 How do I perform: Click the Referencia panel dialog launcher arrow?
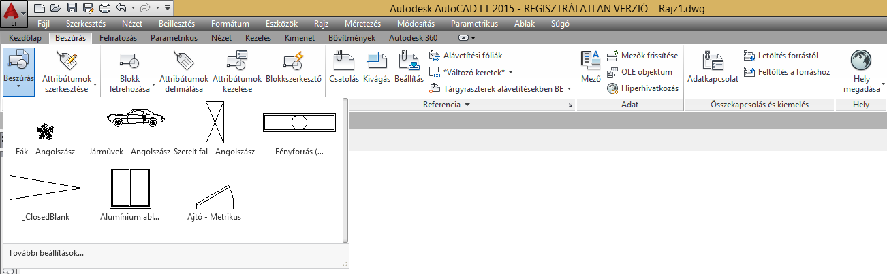click(571, 105)
